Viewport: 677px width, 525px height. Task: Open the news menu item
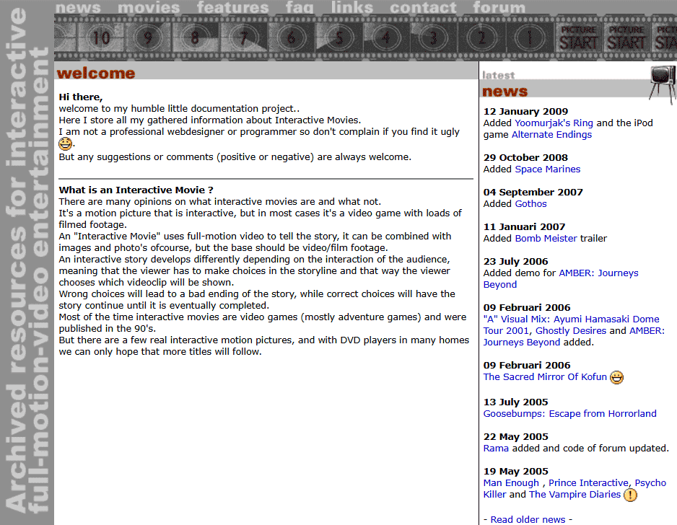[78, 8]
